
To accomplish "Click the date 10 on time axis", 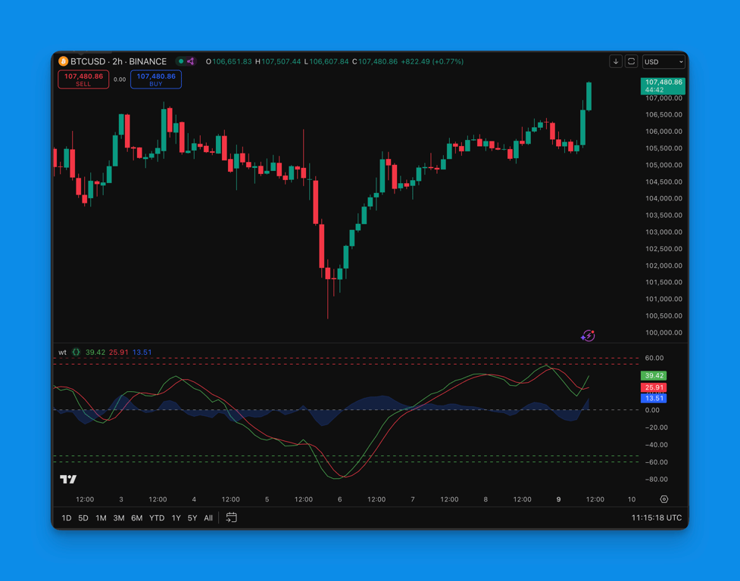I will [x=632, y=499].
